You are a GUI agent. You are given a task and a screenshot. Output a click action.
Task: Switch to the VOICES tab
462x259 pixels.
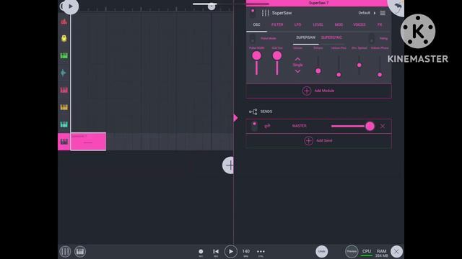coord(359,24)
